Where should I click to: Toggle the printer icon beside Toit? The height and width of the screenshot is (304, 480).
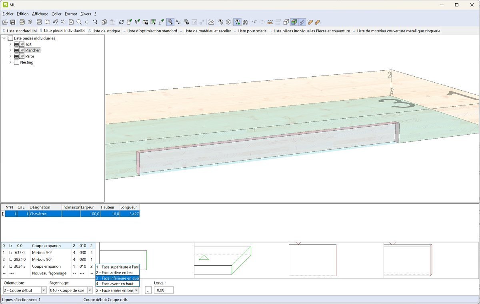click(16, 44)
